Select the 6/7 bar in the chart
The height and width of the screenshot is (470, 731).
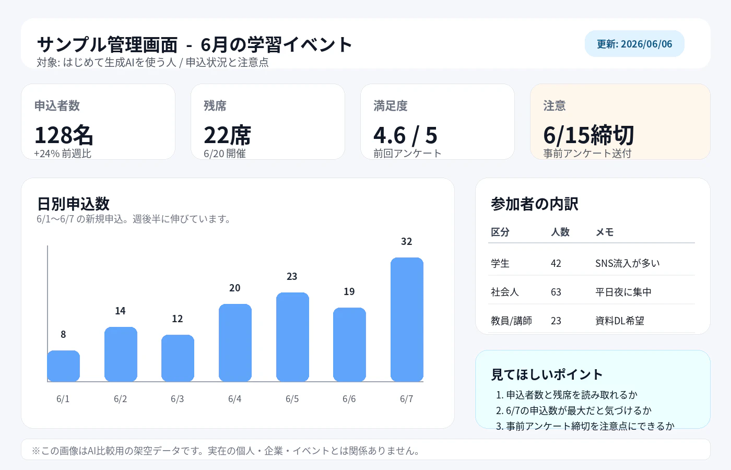tap(407, 319)
